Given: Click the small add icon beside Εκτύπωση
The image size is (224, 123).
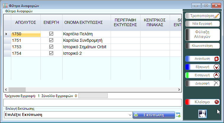Looking at the screenshot, I should coord(178,115).
